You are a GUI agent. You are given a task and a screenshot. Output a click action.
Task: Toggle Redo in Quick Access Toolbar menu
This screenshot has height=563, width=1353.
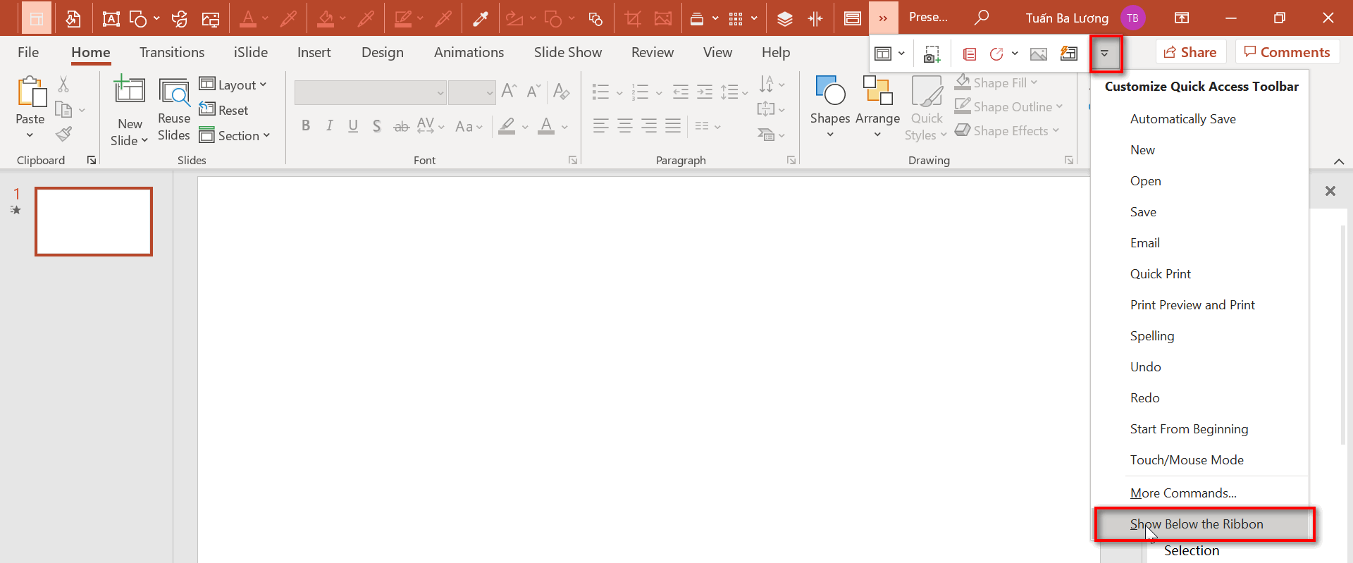pos(1199,398)
